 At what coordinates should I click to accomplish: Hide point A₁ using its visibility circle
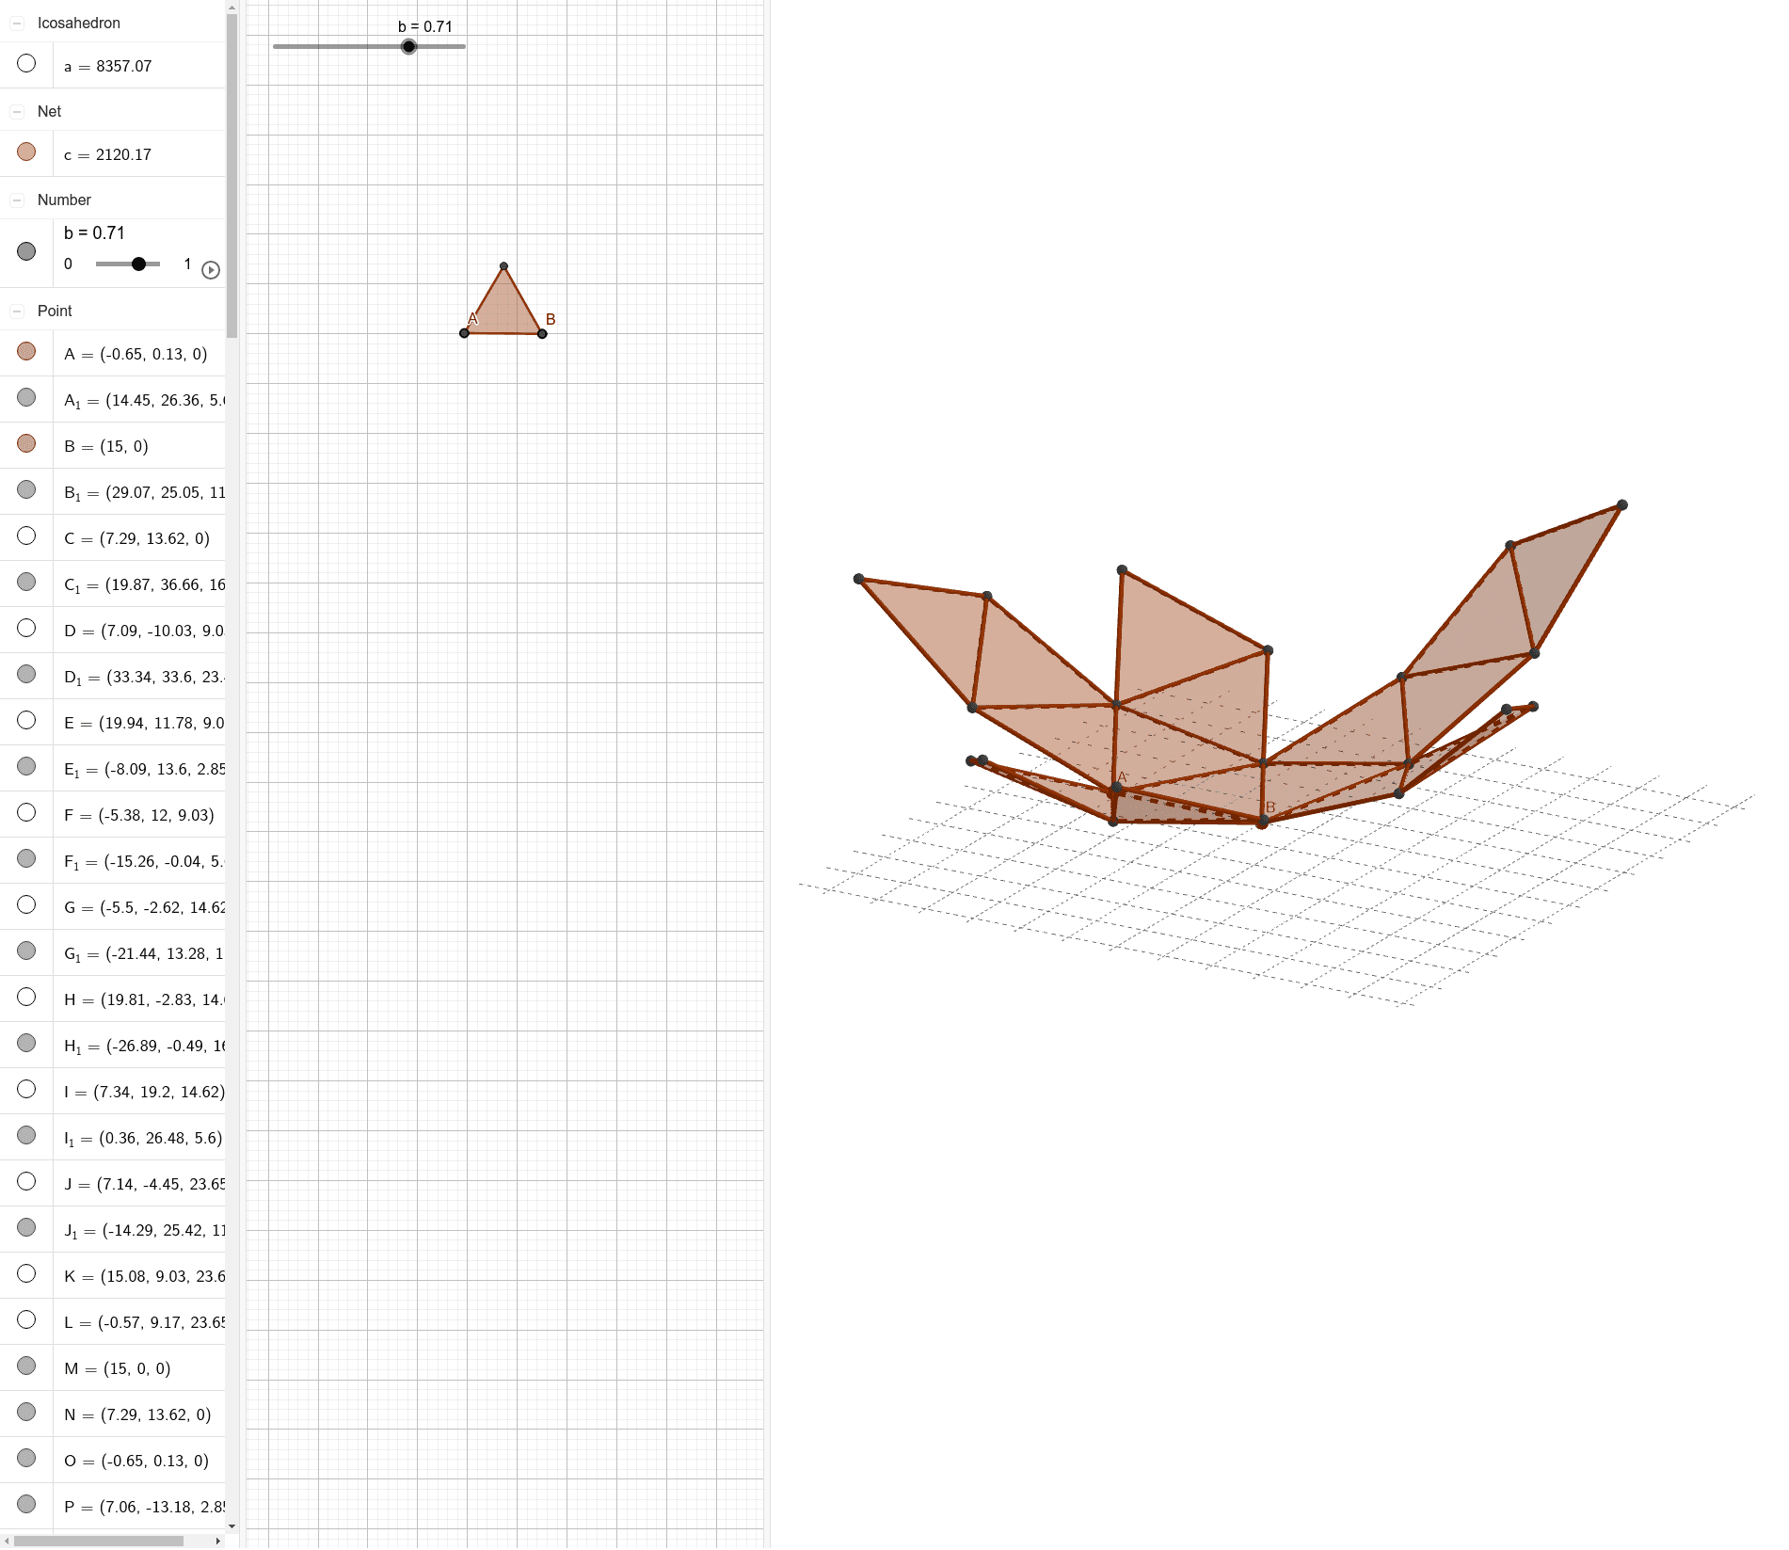tap(26, 396)
